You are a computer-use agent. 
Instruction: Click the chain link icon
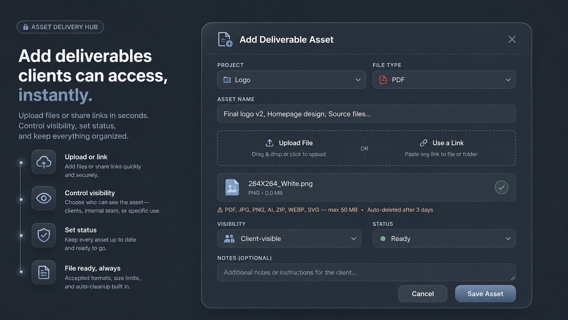[x=424, y=143]
